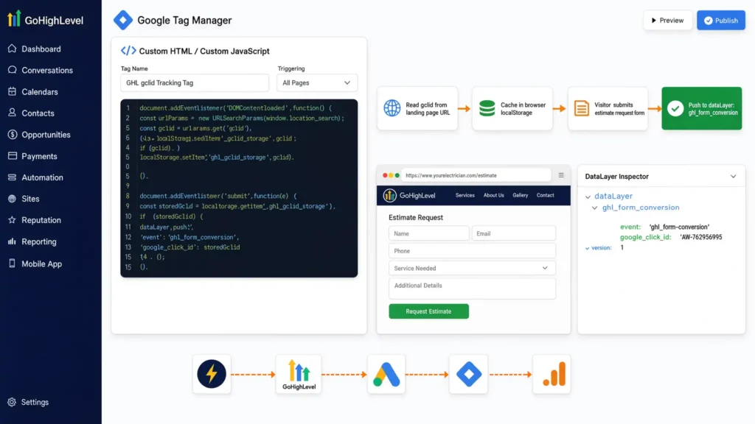Click Contact in the website nav
The image size is (755, 424).
pos(545,195)
